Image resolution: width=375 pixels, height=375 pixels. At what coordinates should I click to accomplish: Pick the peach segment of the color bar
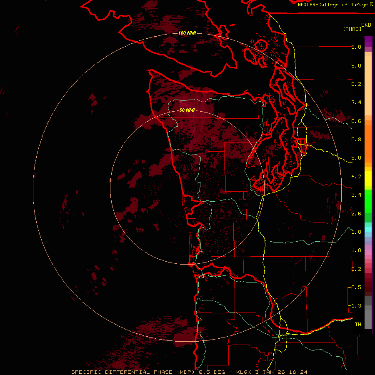[x=368, y=86]
